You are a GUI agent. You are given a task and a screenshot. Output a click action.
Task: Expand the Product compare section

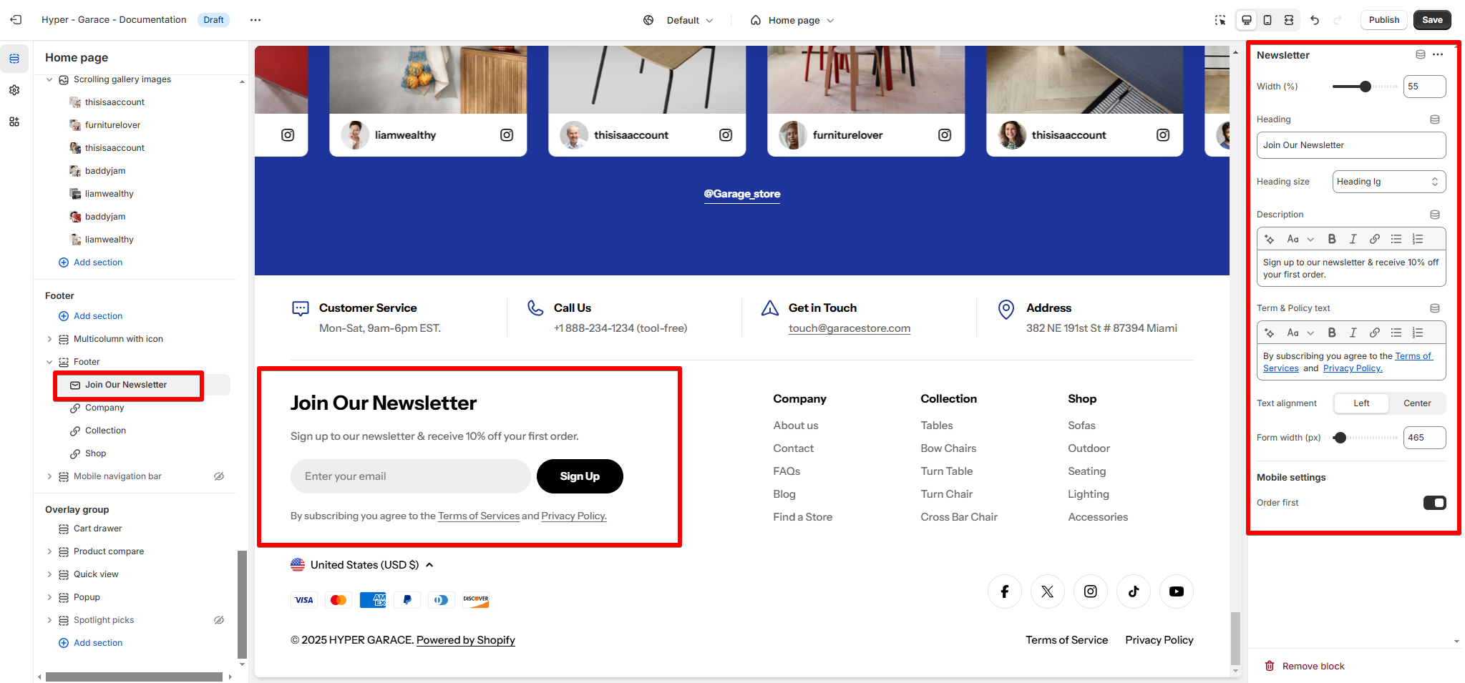[x=49, y=551]
